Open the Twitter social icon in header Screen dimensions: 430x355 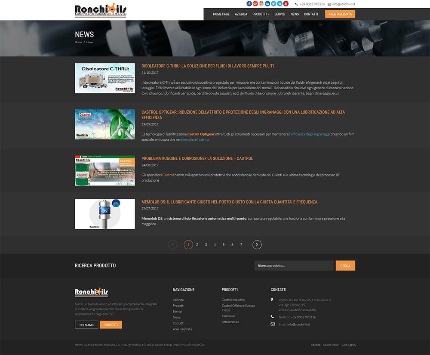pyautogui.click(x=273, y=3)
